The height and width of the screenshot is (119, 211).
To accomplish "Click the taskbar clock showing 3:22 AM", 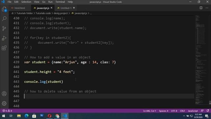I will tap(198, 116).
